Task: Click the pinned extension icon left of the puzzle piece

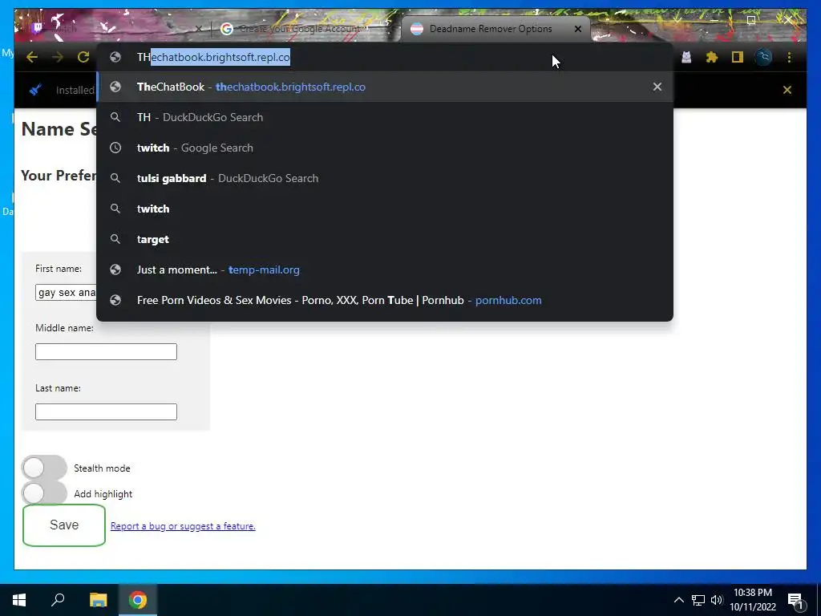Action: [686, 57]
